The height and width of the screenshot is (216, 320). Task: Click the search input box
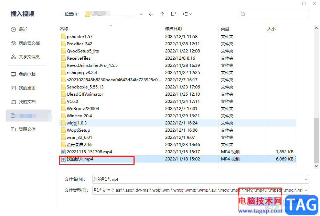coord(274,14)
